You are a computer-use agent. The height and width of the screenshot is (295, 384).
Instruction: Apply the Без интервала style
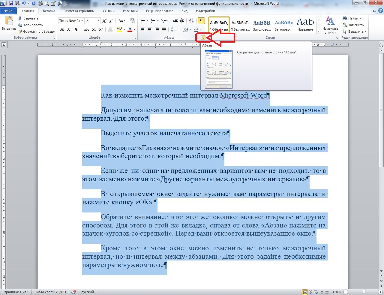point(241,25)
